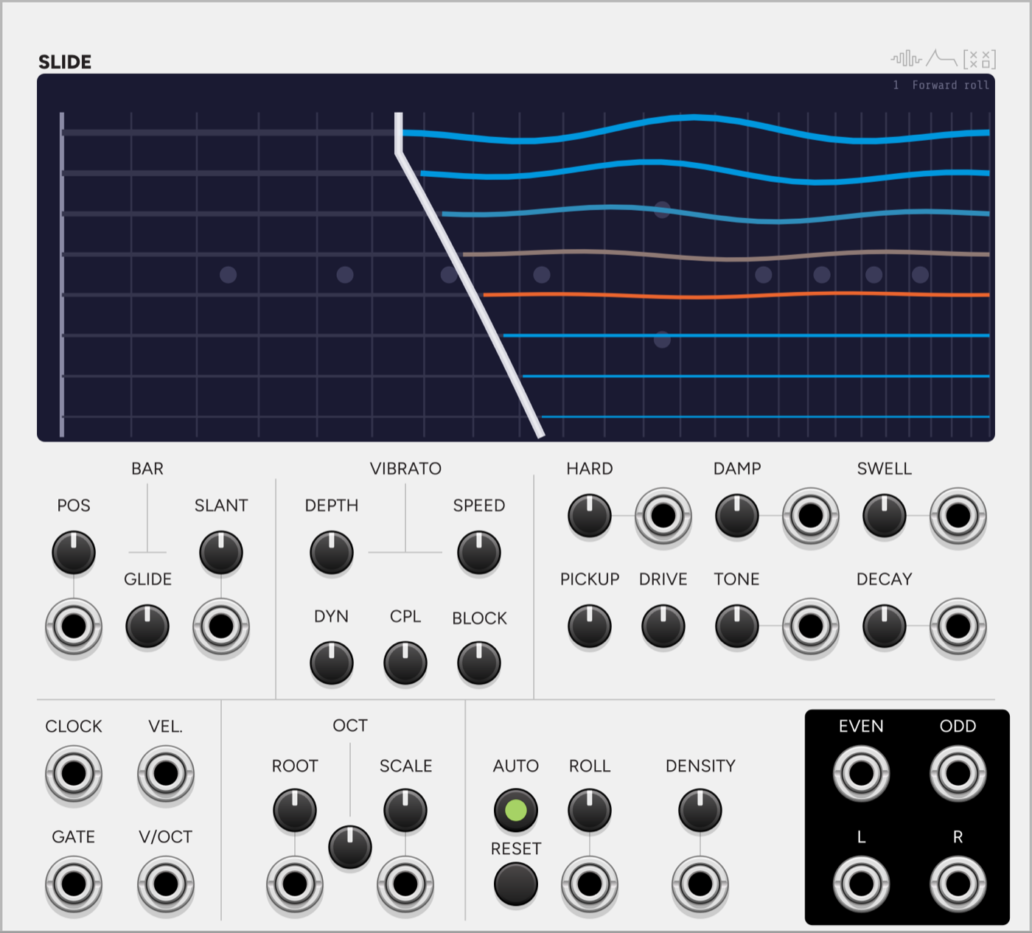Screen dimensions: 1032x933
Task: Click the R output jack
Action: click(958, 884)
